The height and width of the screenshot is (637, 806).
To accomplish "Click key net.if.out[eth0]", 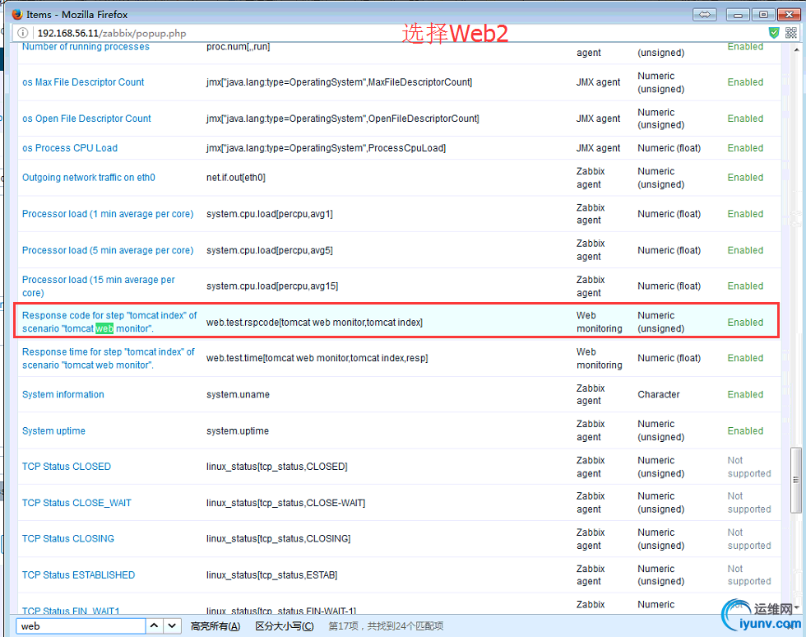I will pyautogui.click(x=236, y=178).
